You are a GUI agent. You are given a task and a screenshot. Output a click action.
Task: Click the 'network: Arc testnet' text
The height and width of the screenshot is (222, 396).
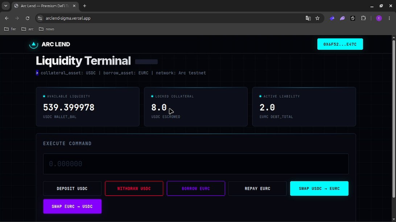tap(181, 73)
